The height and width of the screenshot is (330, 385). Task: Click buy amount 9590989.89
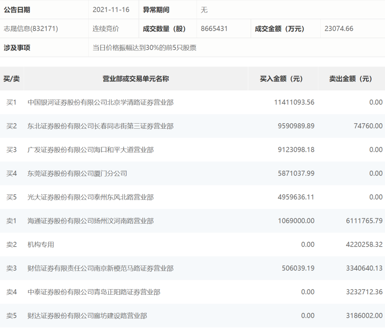click(x=296, y=126)
